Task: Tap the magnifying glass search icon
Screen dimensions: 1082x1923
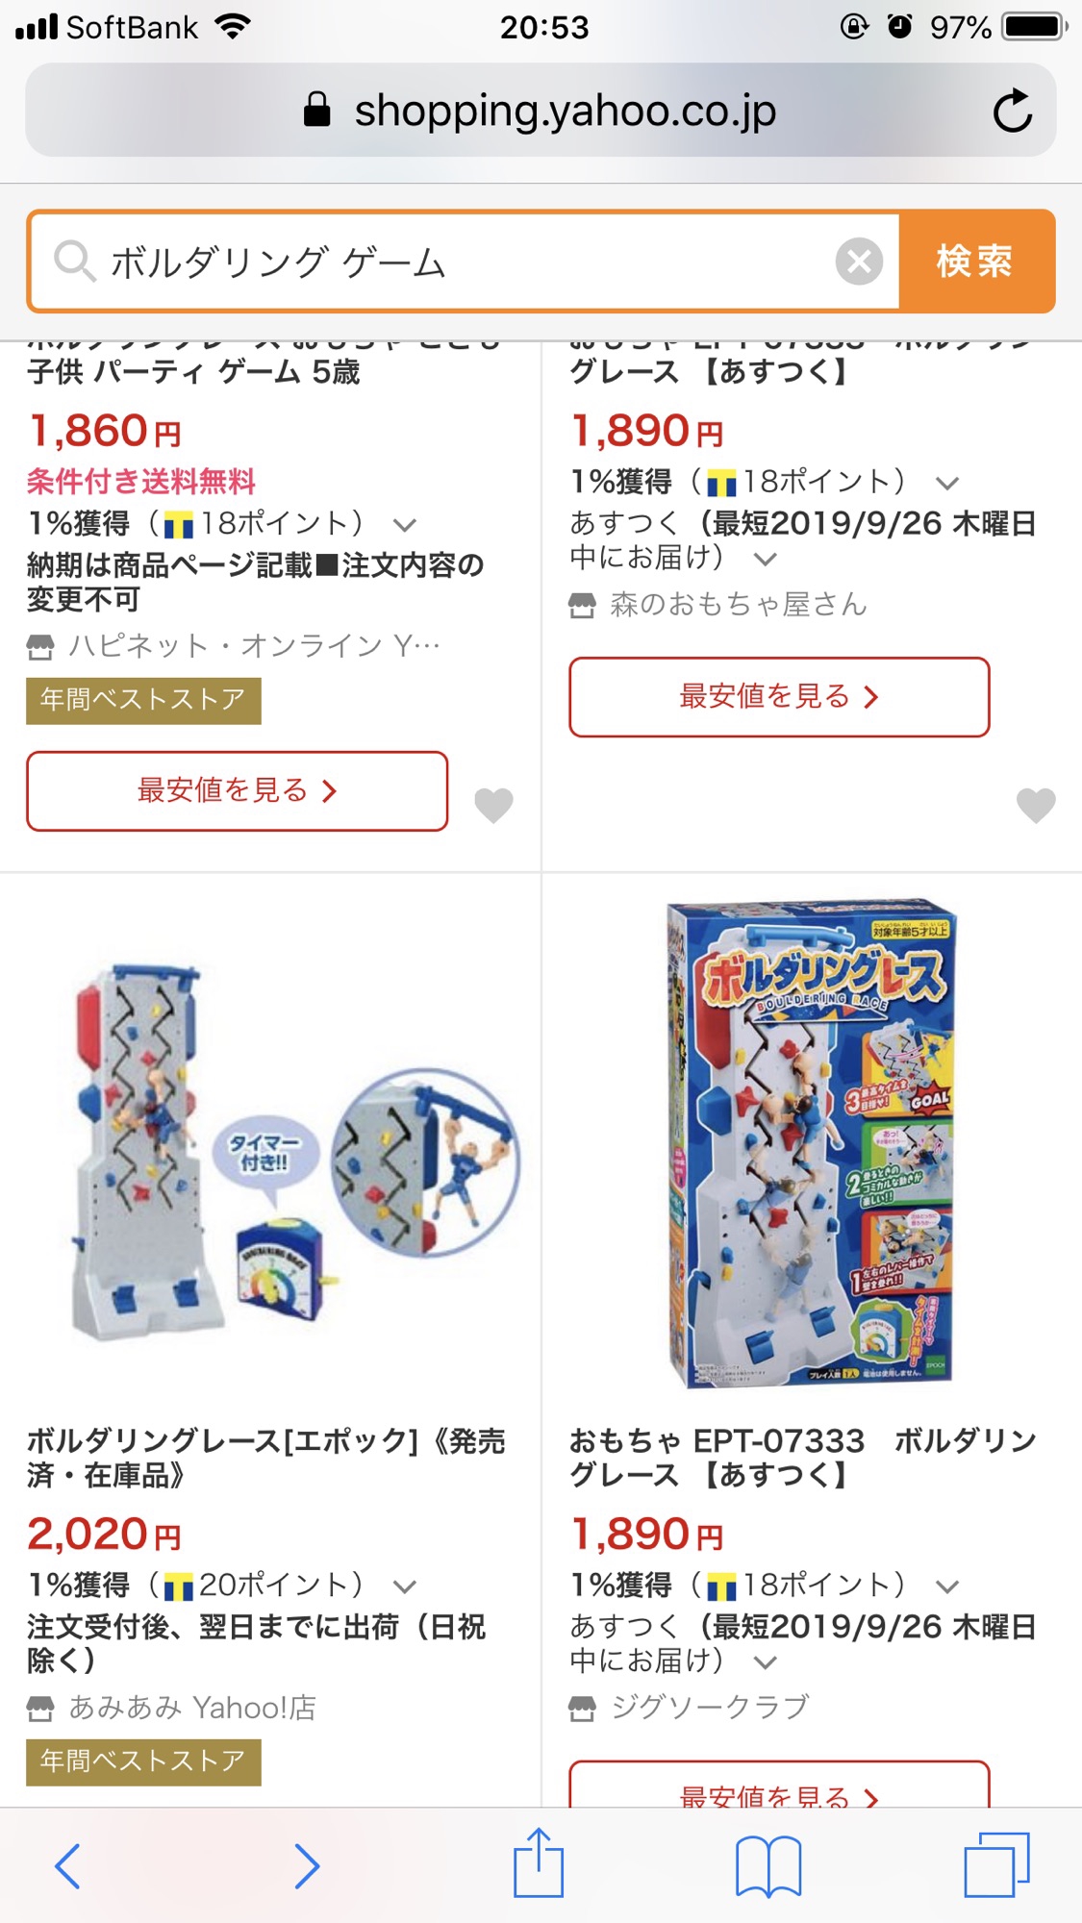Action: tap(74, 262)
